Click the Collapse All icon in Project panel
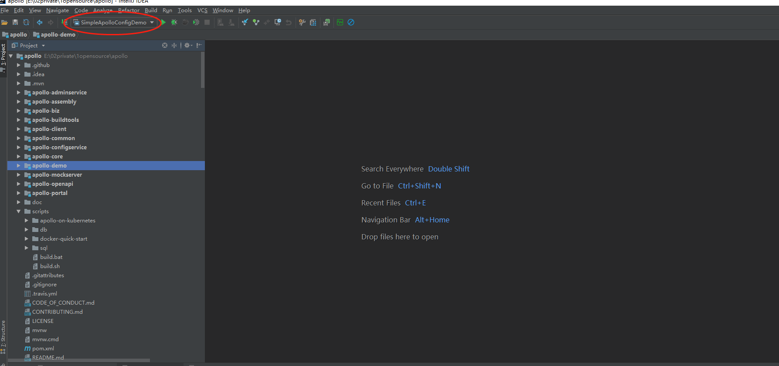Viewport: 779px width, 366px height. [174, 45]
